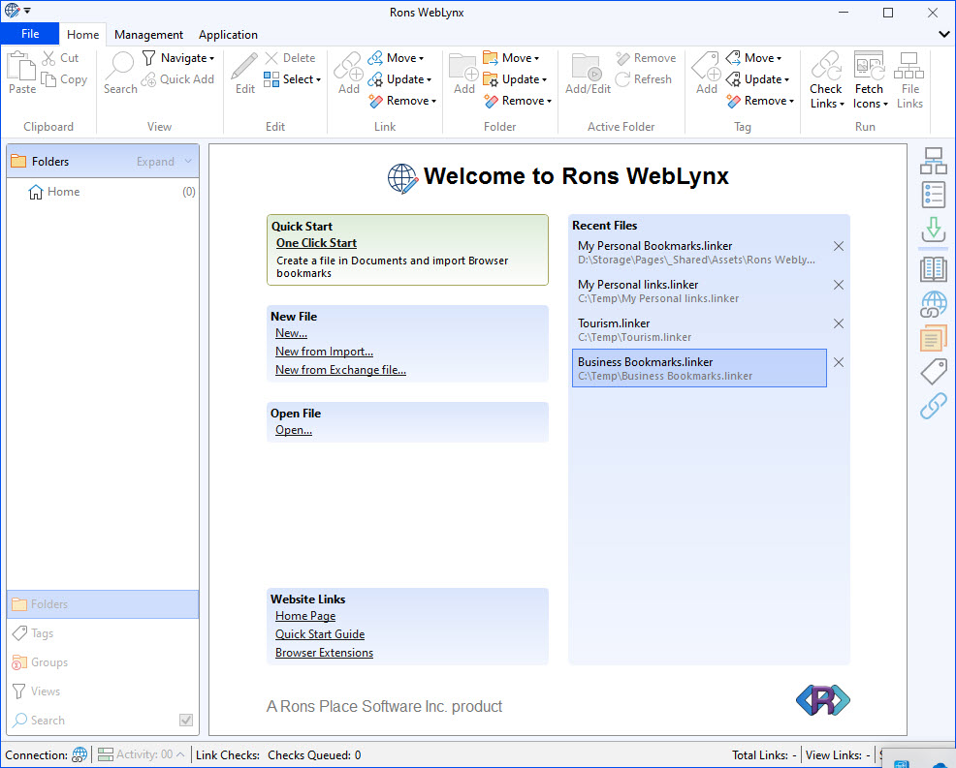Screen dimensions: 956x768
Task: Remove Business Bookmarks.linker from recent files
Action: click(x=839, y=362)
